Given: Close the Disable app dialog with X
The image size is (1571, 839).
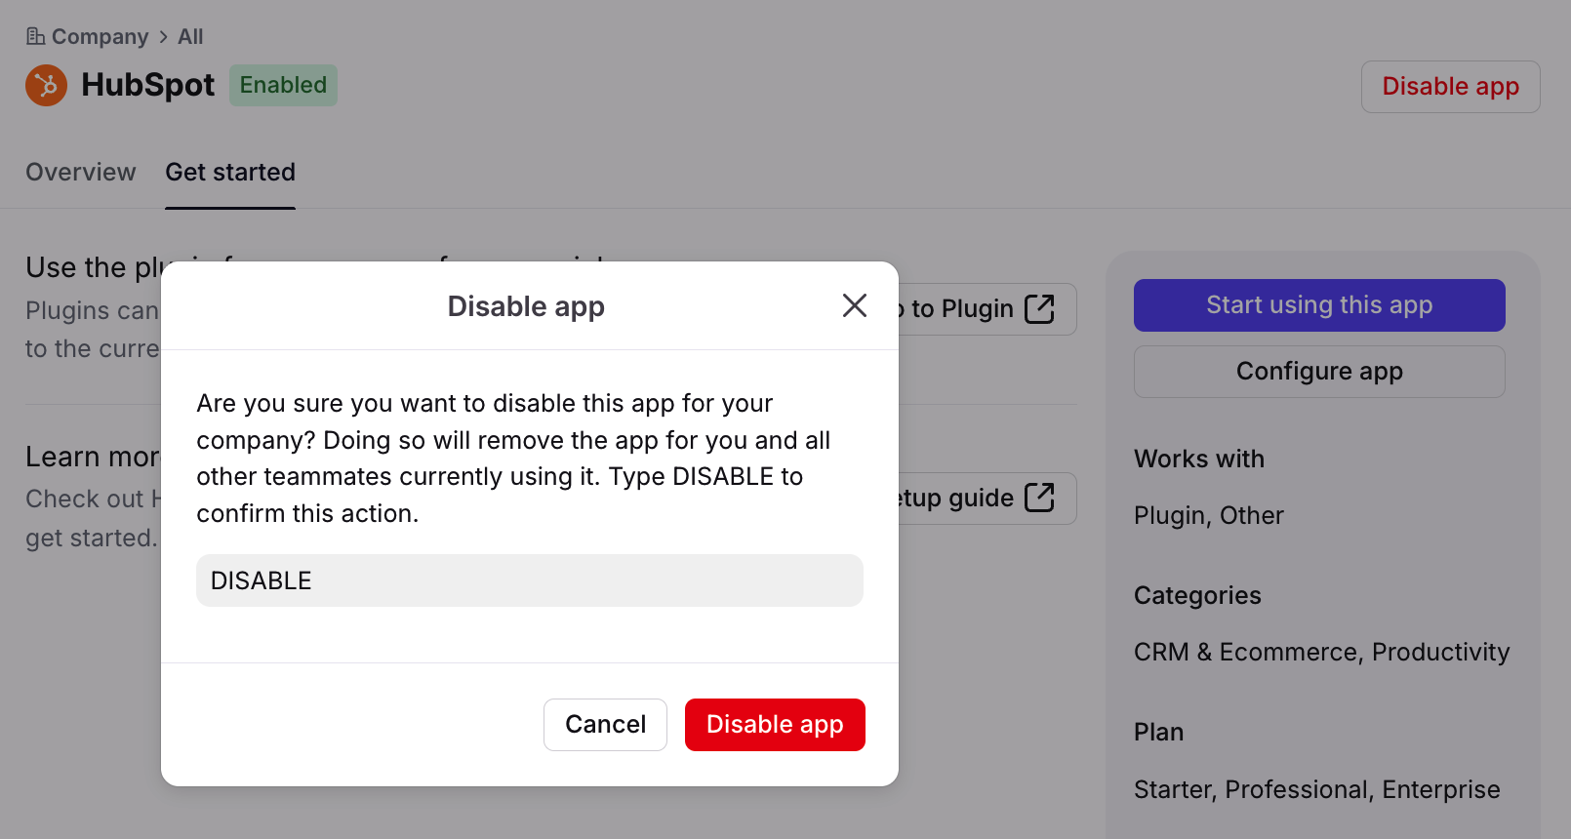Looking at the screenshot, I should (854, 305).
